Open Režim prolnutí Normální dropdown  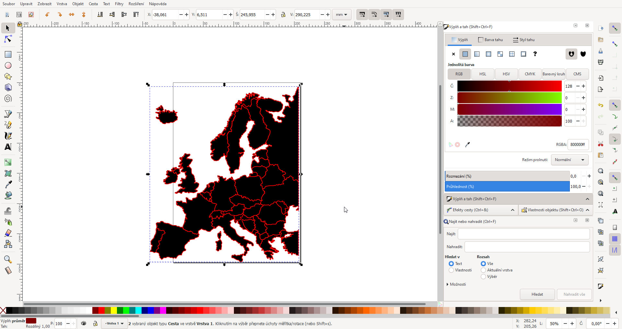pos(570,160)
